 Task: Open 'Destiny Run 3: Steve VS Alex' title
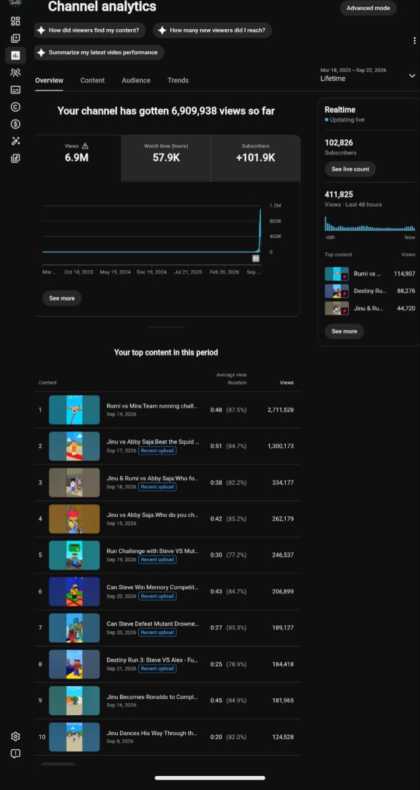coord(152,660)
